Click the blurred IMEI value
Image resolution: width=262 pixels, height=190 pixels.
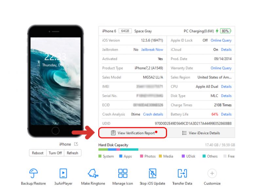tap(150, 87)
